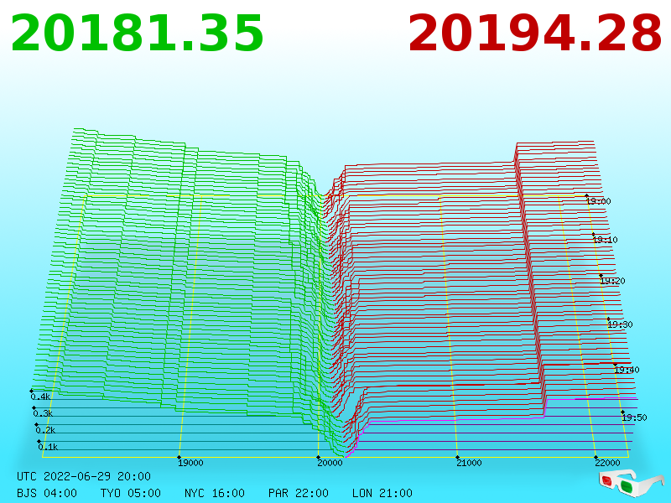Click the 0.3k volume axis label
This screenshot has height=503, width=671.
44,413
